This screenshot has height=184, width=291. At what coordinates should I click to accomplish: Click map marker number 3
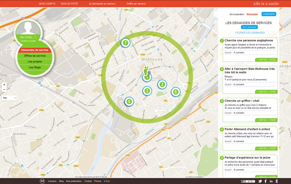click(162, 85)
